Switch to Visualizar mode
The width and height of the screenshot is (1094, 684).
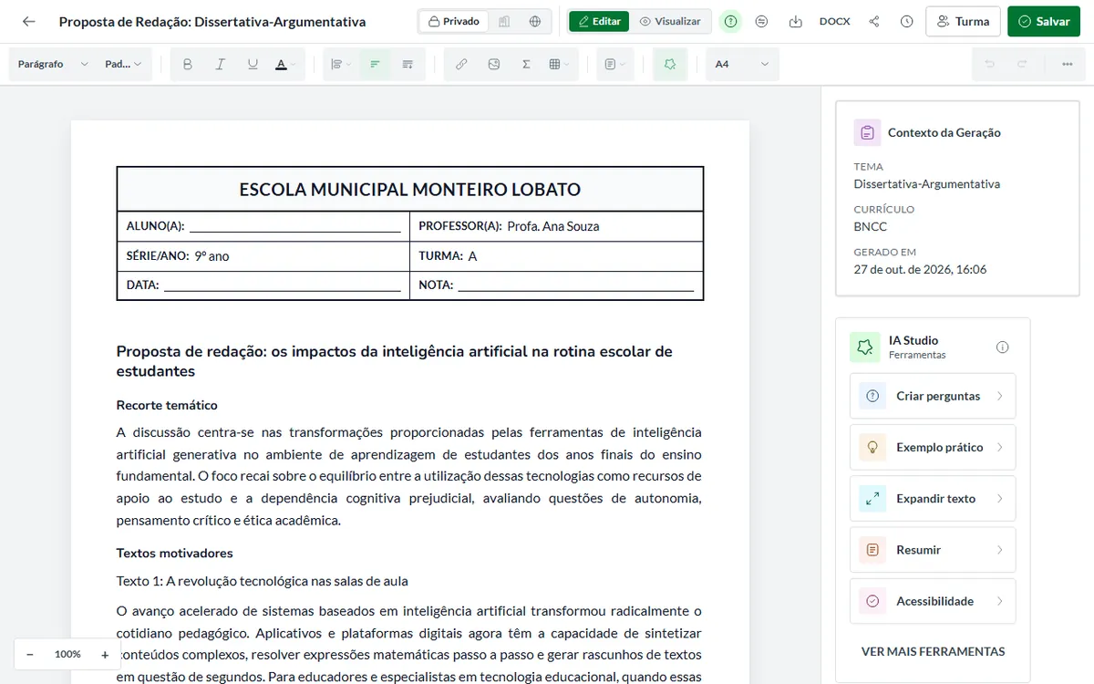670,21
